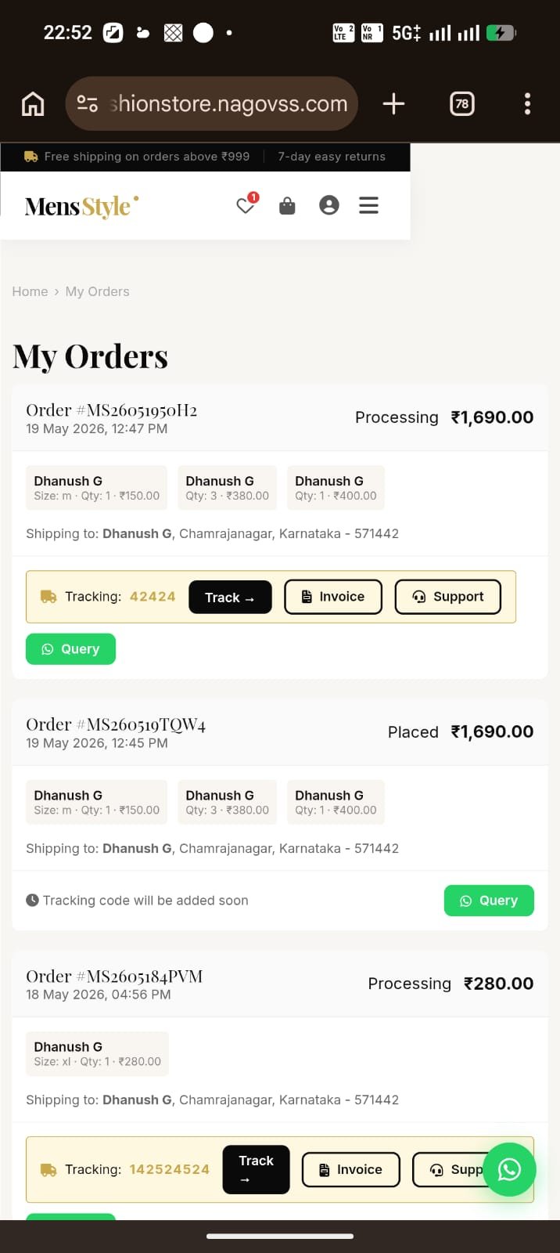Open a new browser tab with plus
This screenshot has height=1253, width=560.
[x=393, y=103]
